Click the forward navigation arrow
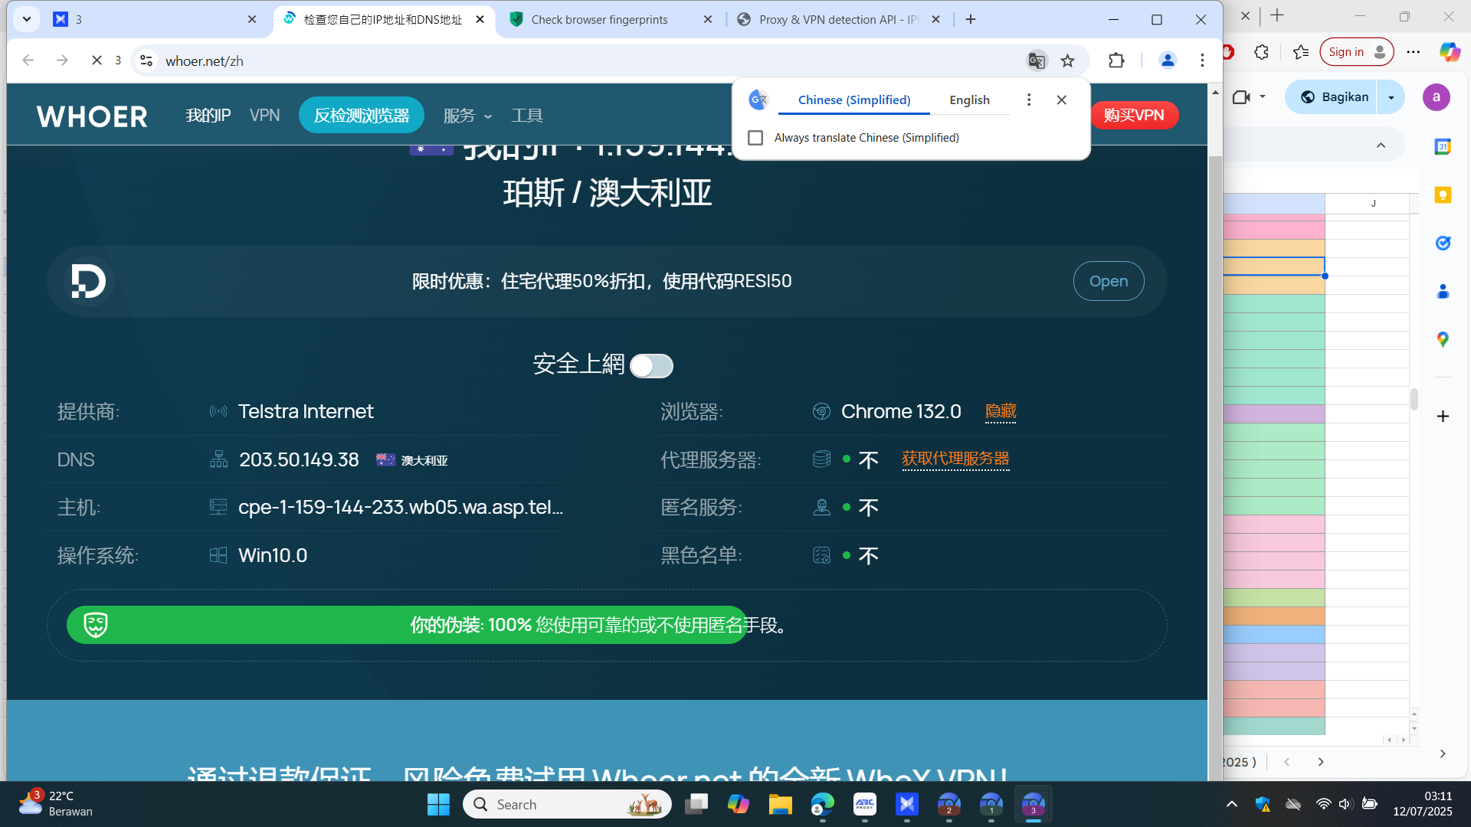The height and width of the screenshot is (827, 1471). [x=62, y=60]
